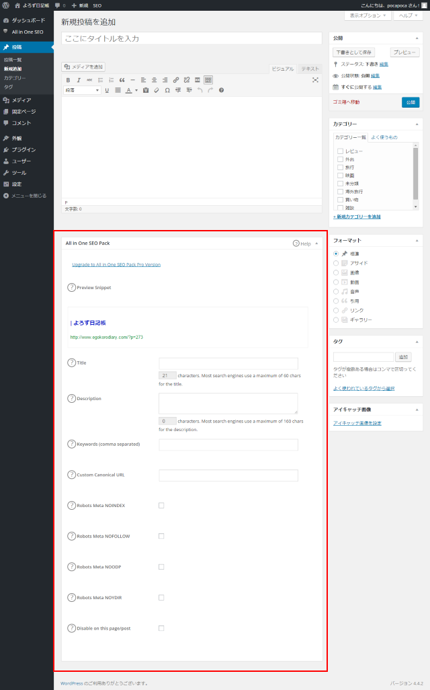Screen dimensions: 430x690
Task: Open ヘルプ help dropdown
Action: [408, 15]
